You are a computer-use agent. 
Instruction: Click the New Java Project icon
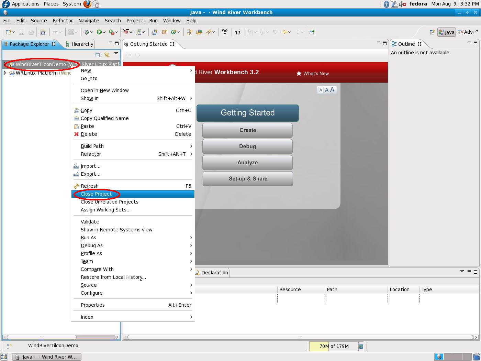pos(155,32)
